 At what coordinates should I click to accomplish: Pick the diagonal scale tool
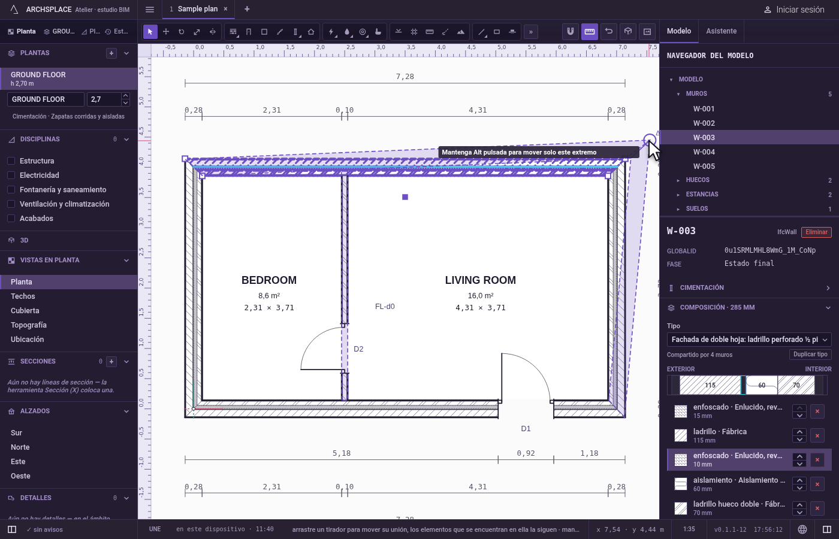[x=197, y=32]
